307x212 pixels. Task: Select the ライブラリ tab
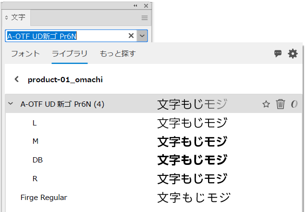[x=70, y=53]
